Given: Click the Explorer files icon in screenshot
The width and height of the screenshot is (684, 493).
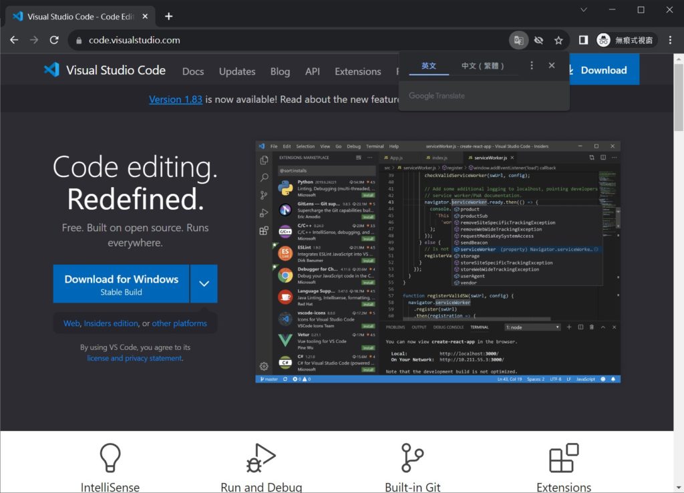Looking at the screenshot, I should (264, 160).
